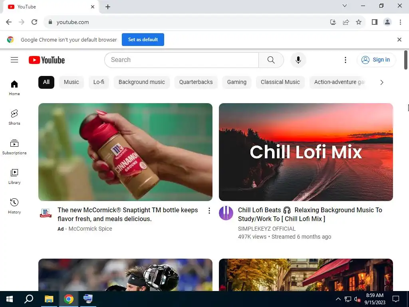Close the YouTube tab
Viewport: 409px width, 307px height.
coord(93,7)
